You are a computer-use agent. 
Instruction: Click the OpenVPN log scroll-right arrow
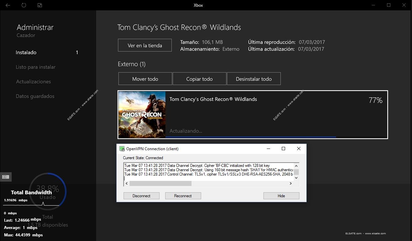pos(291,183)
